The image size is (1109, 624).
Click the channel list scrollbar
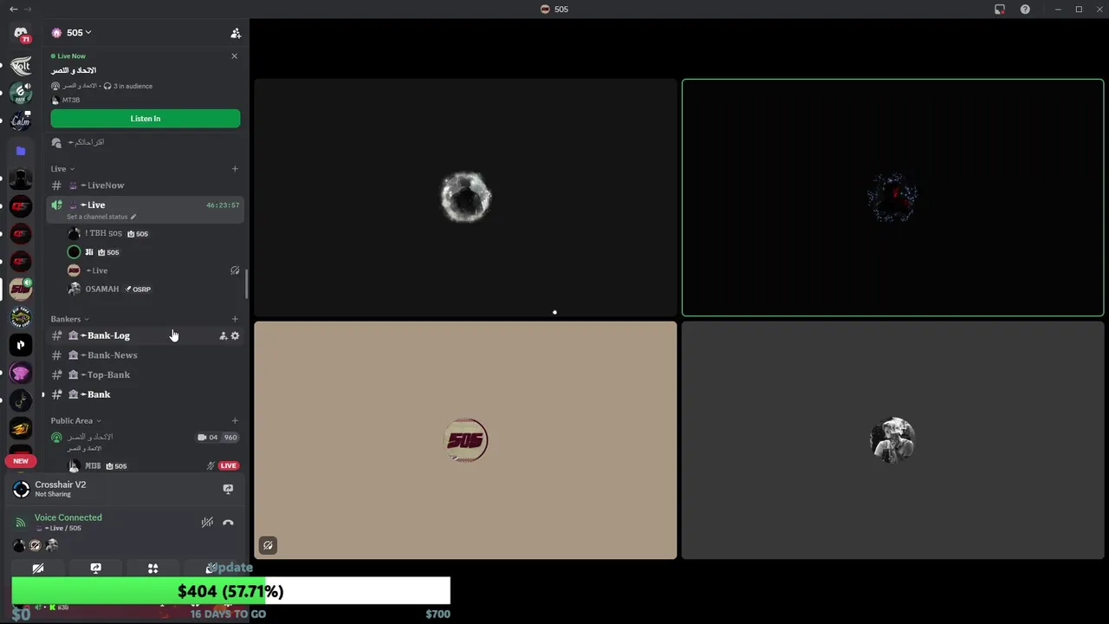click(247, 283)
